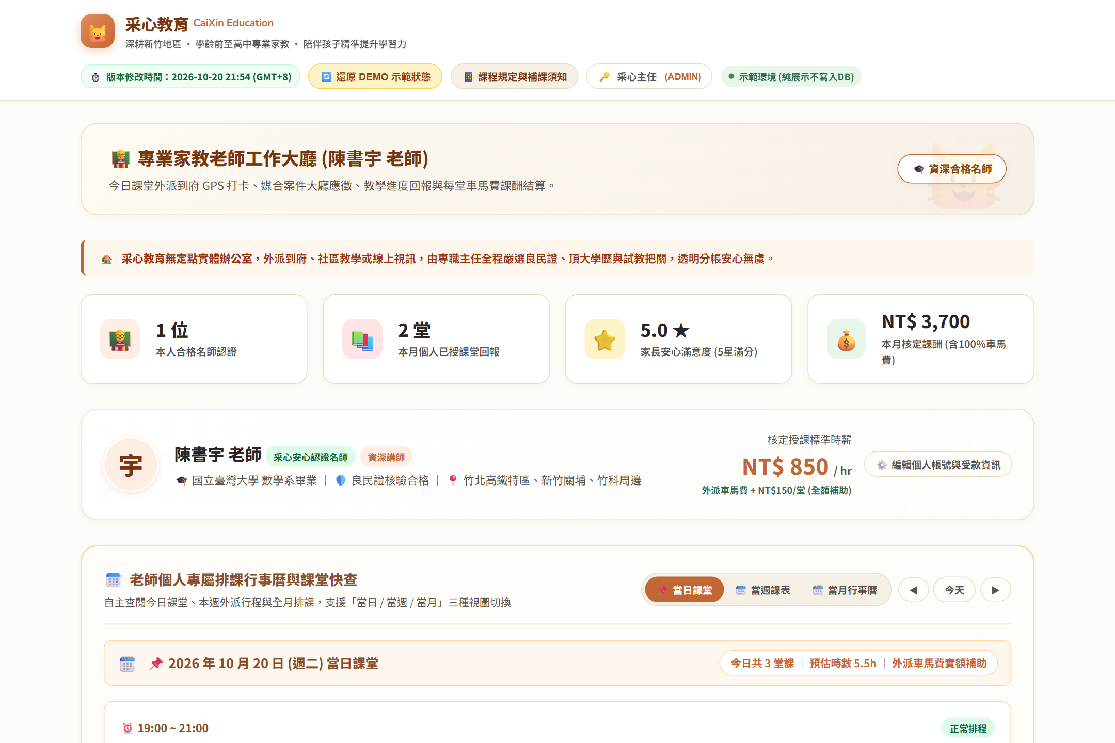Switch to 當月行事曆 view tab
Image resolution: width=1115 pixels, height=743 pixels.
pyautogui.click(x=845, y=590)
